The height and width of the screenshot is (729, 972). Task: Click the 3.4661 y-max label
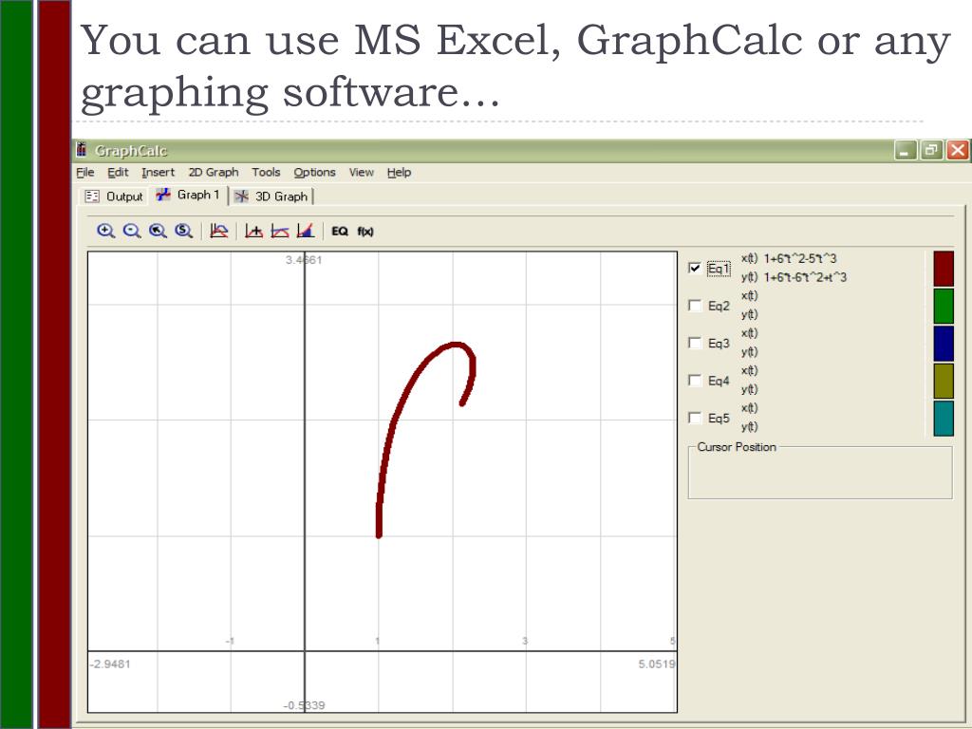point(304,260)
